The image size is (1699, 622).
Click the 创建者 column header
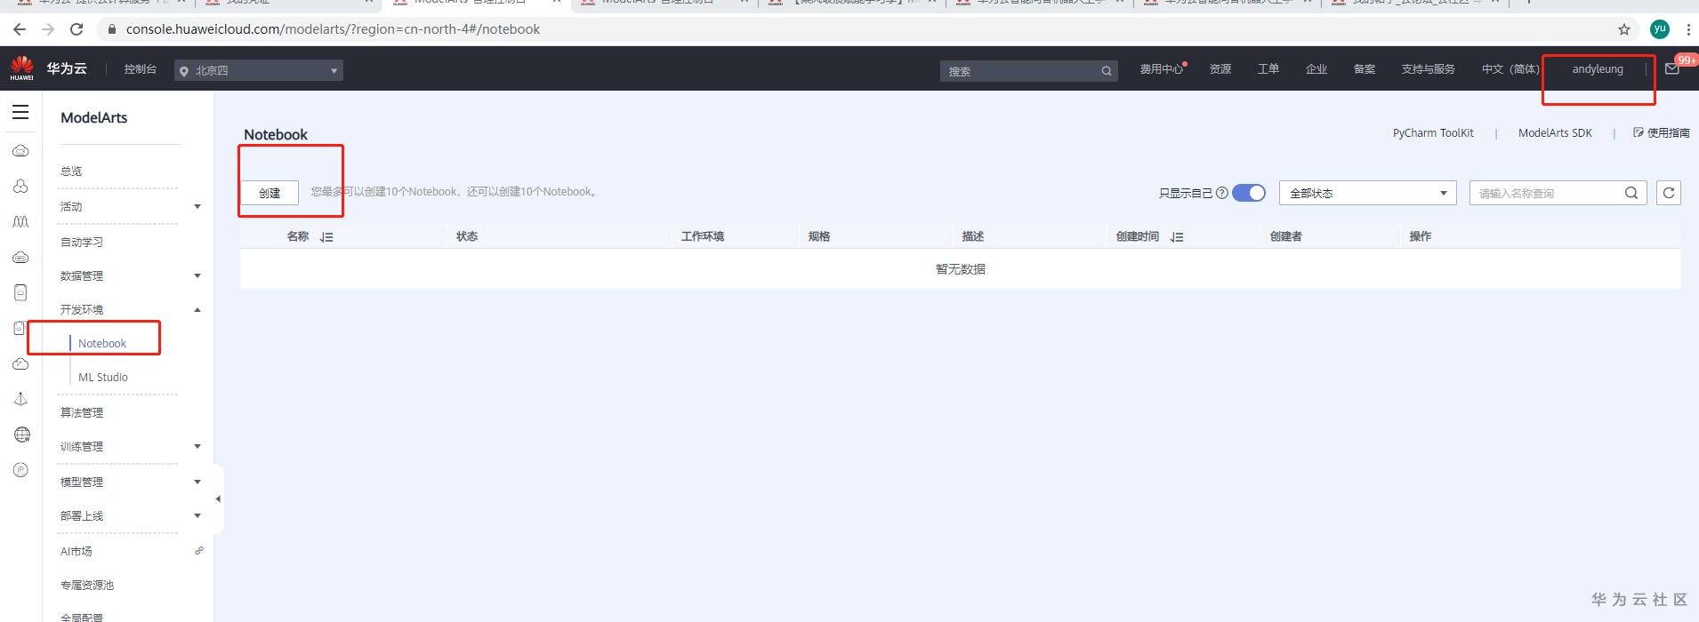click(x=1286, y=236)
